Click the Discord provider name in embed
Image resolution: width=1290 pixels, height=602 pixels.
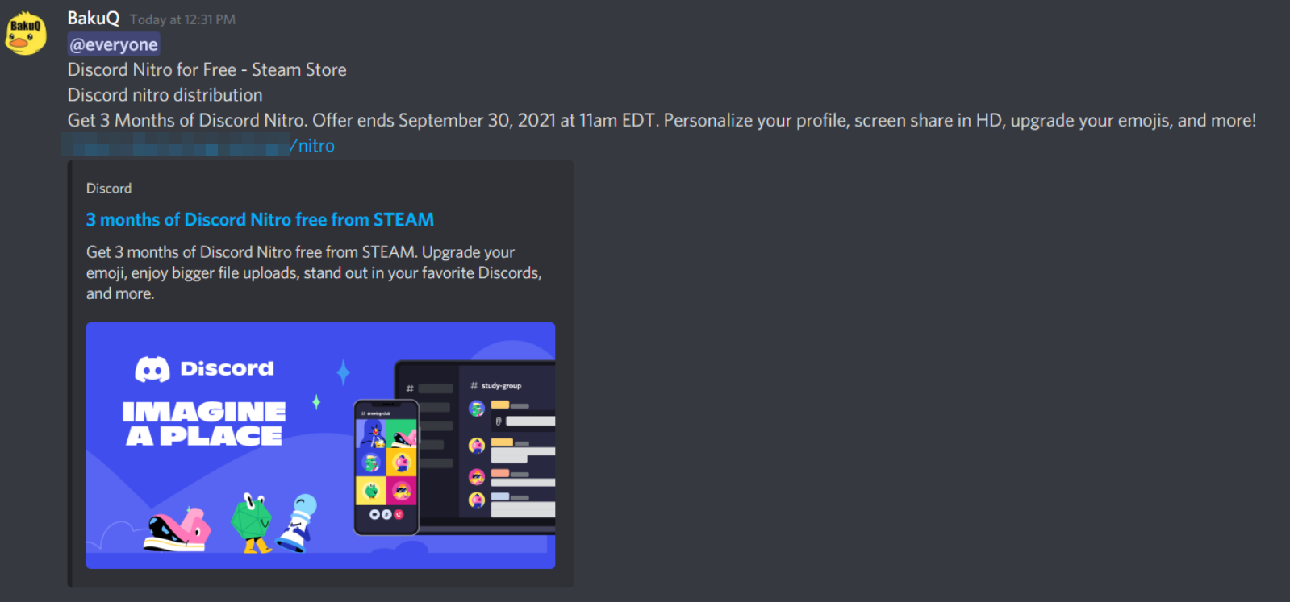point(109,188)
